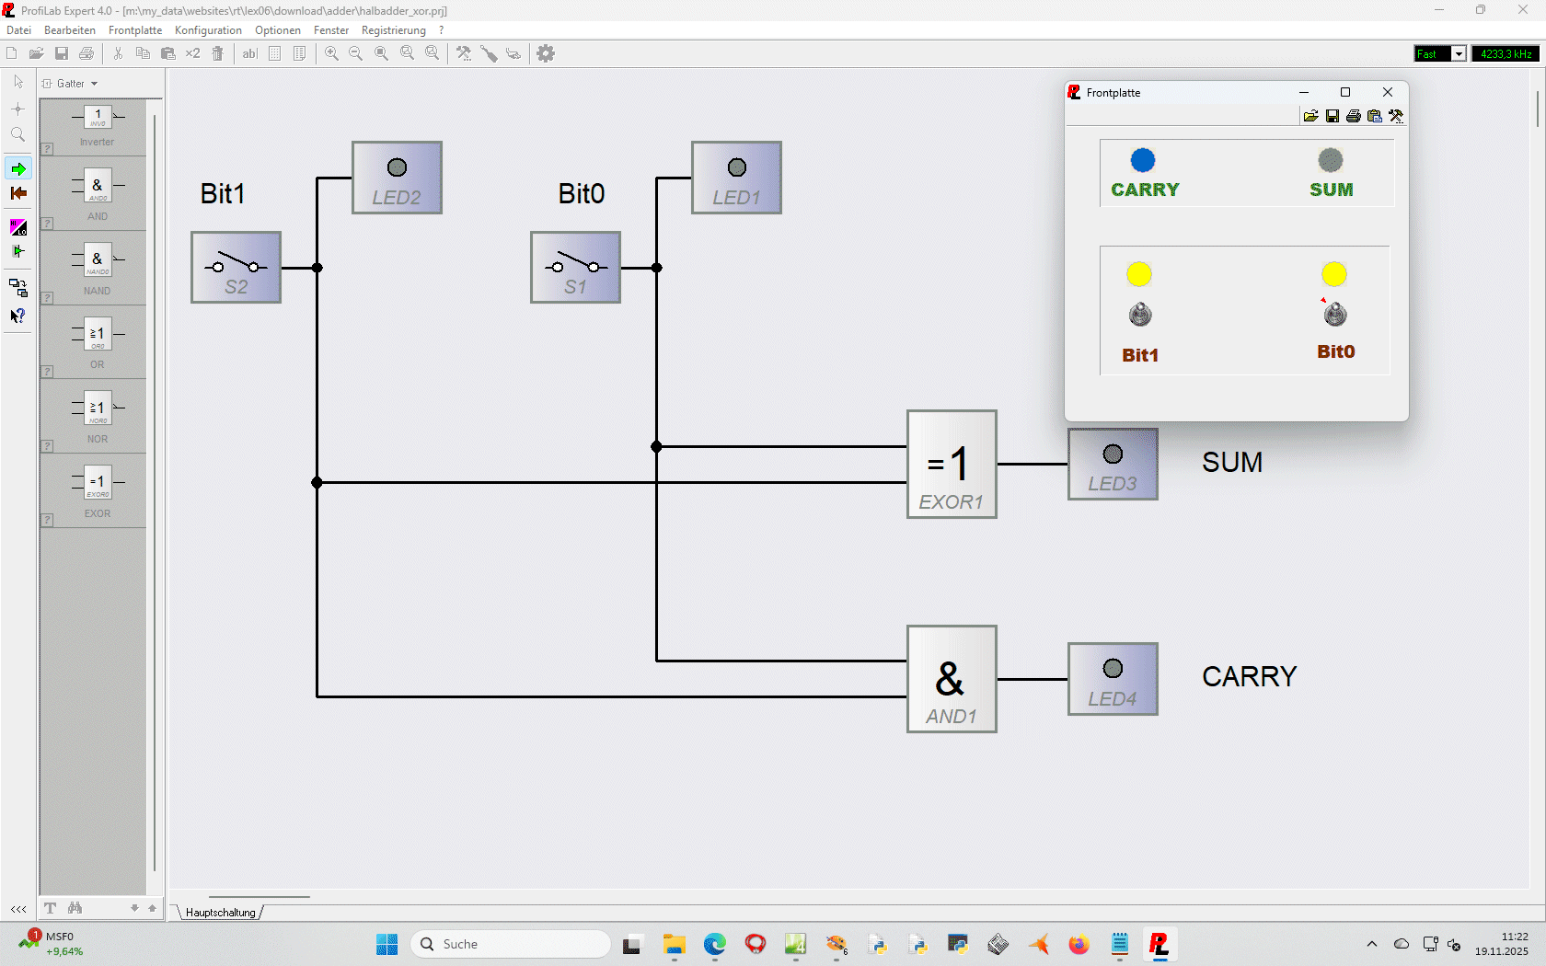1546x966 pixels.
Task: Open the Konfiguration menu
Action: click(x=208, y=30)
